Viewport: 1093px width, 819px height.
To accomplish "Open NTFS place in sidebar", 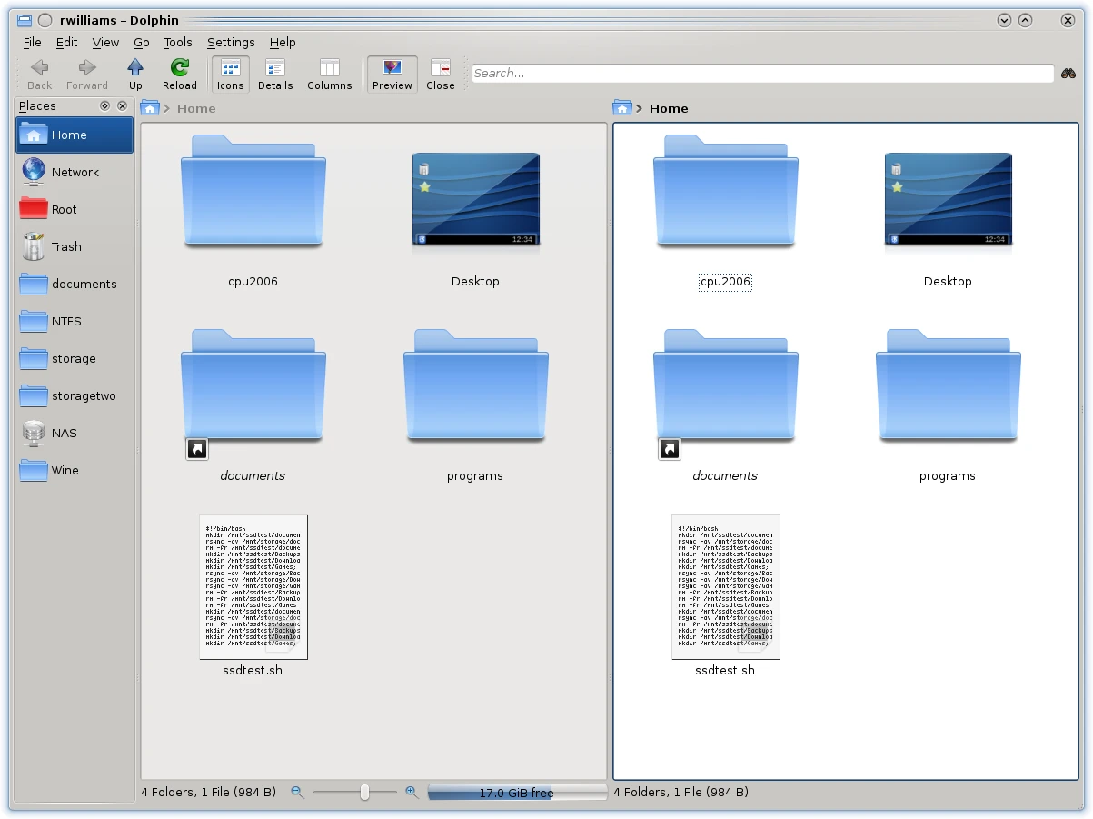I will [75, 321].
